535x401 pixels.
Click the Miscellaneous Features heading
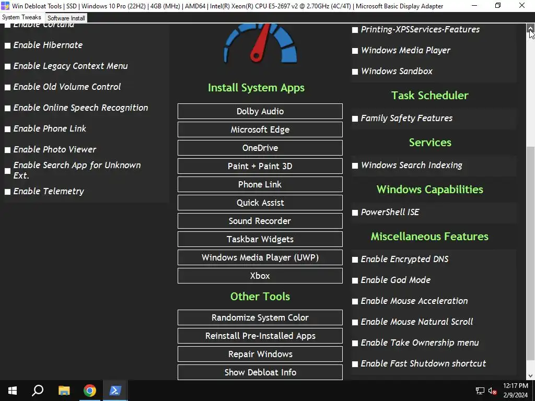pyautogui.click(x=430, y=237)
